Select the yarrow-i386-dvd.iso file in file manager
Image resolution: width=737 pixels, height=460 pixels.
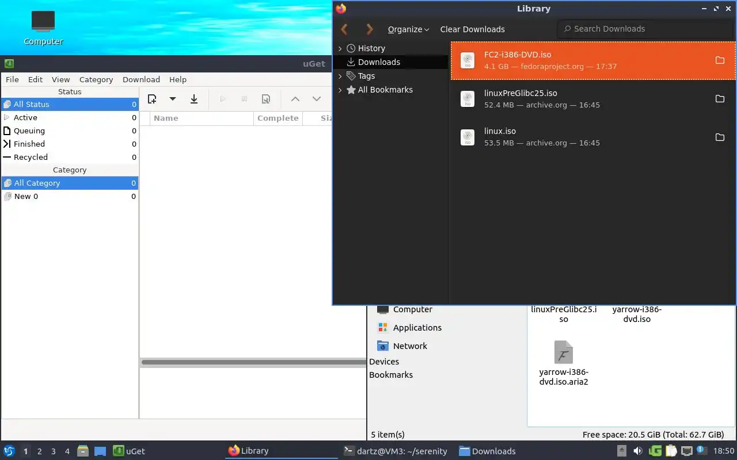click(637, 314)
